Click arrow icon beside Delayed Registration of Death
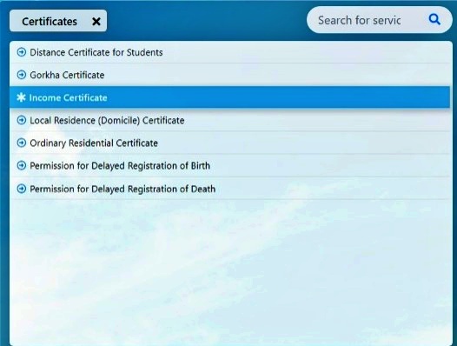457x346 pixels. (x=22, y=189)
